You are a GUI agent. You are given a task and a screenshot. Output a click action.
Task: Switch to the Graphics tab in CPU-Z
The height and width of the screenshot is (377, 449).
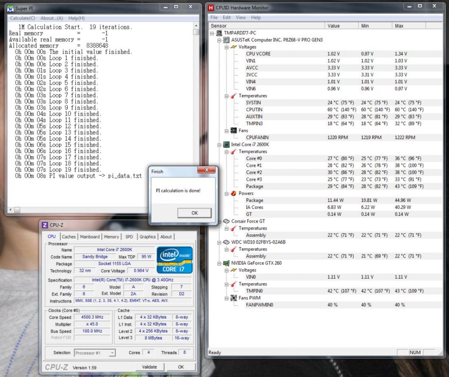[x=148, y=237]
